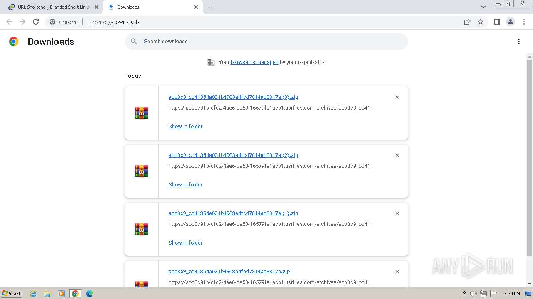Click the 2:30 PM system clock
This screenshot has height=299, width=533.
tap(512, 294)
